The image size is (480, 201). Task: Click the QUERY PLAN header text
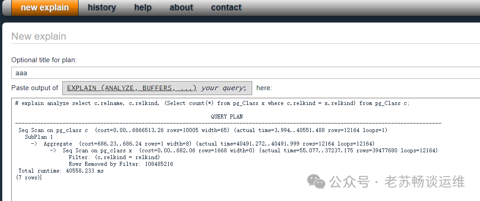tap(226, 117)
